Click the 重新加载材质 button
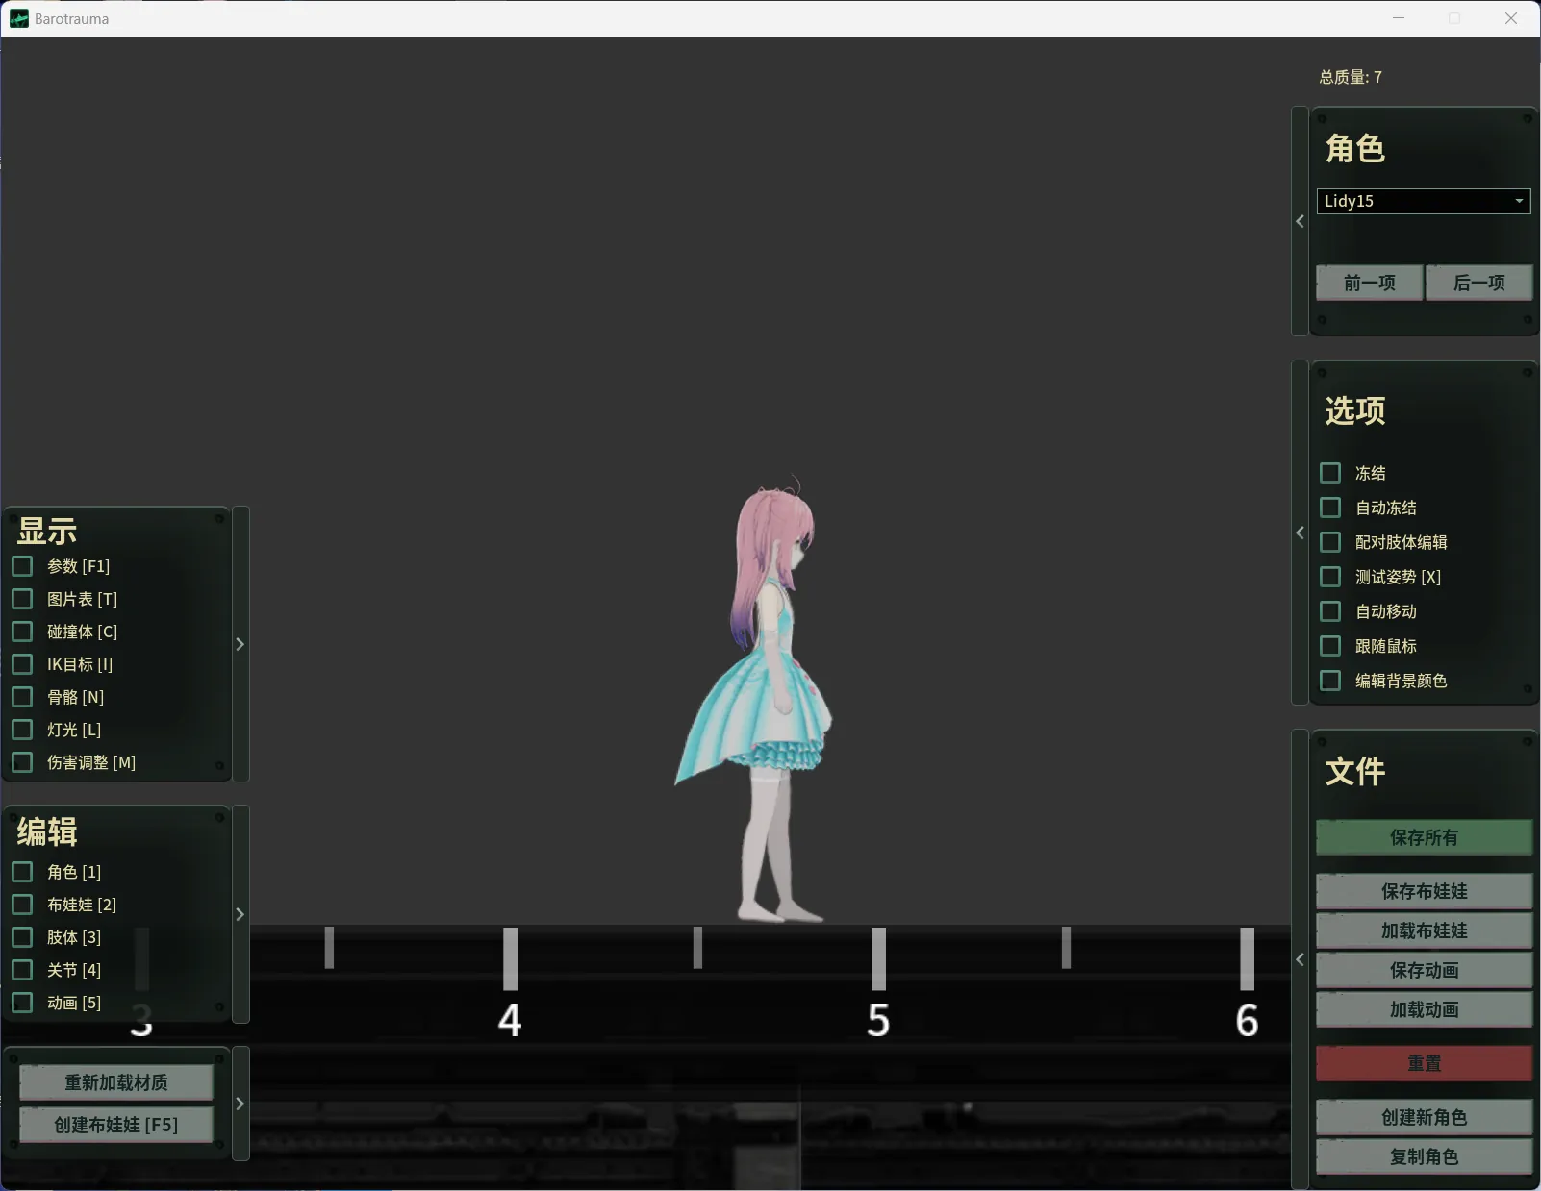1541x1191 pixels. [116, 1082]
